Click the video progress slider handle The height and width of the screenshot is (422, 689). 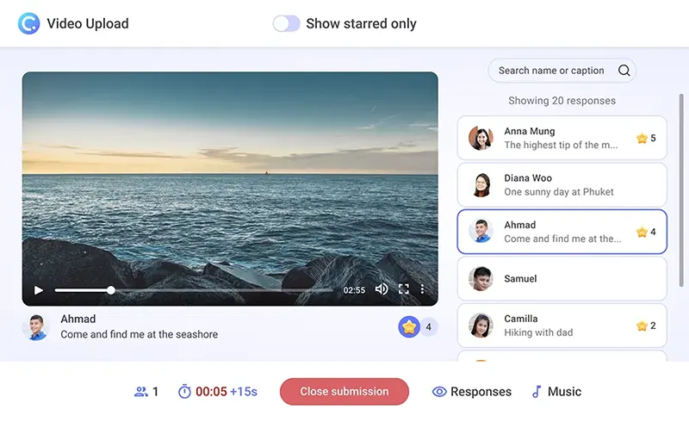point(111,290)
